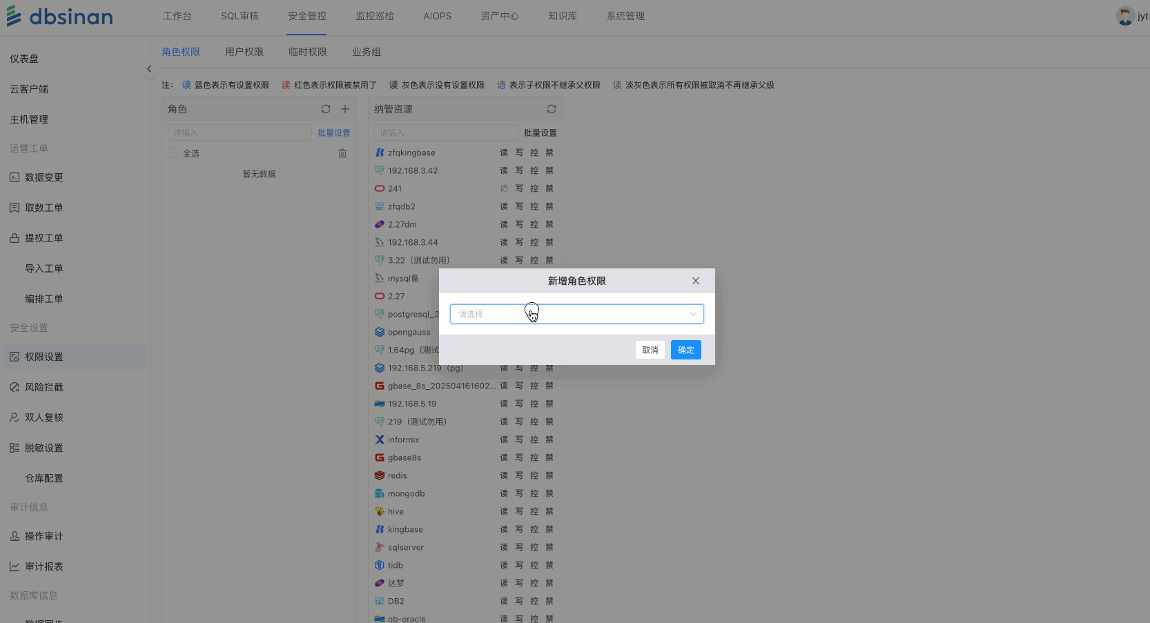Close the 新增角色权限 dialog

696,281
